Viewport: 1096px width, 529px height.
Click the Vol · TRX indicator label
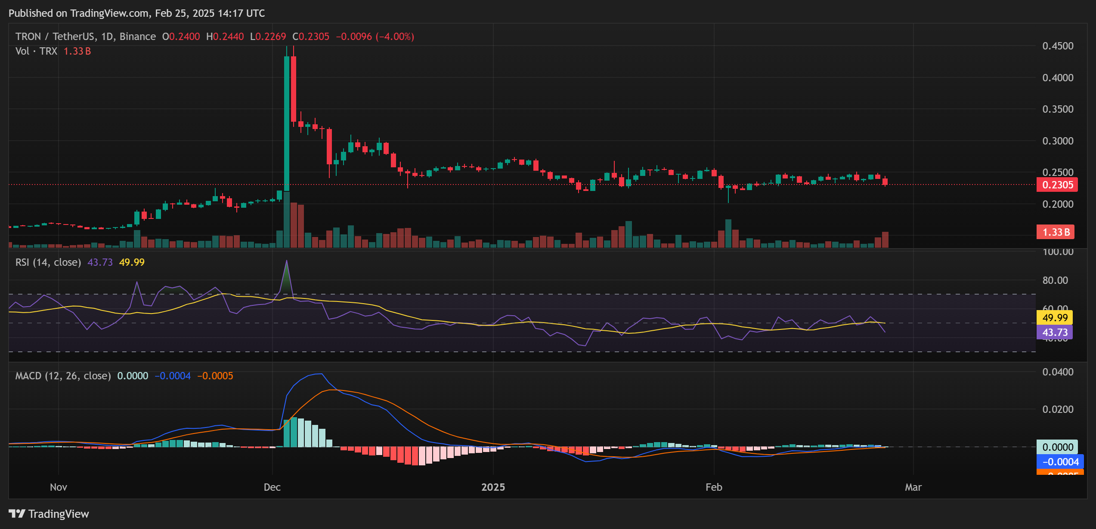(x=36, y=51)
